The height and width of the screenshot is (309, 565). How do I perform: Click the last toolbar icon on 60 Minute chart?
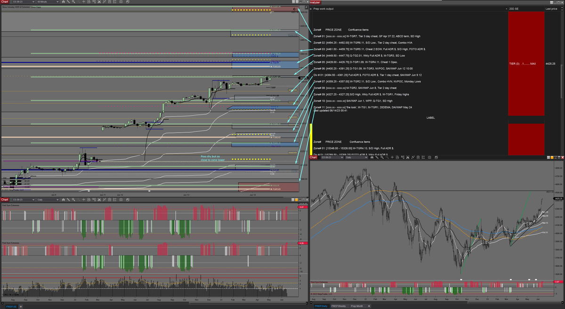pyautogui.click(x=128, y=2)
